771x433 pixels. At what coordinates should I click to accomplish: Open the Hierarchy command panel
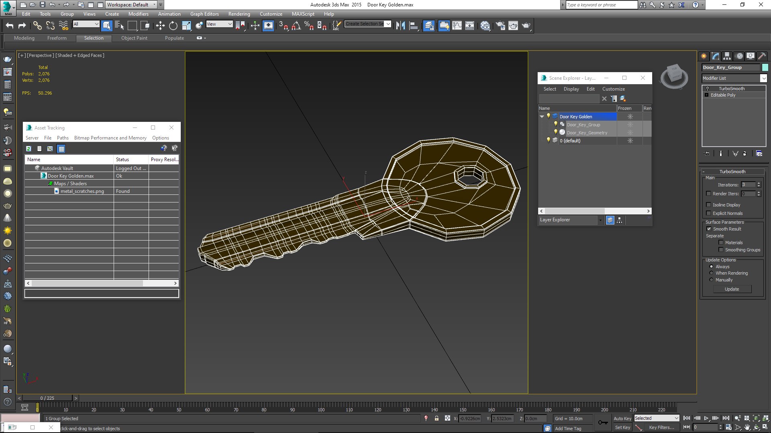727,56
